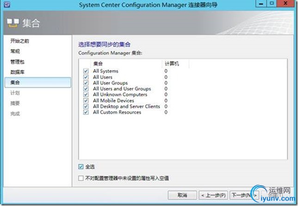Select the All Custom Resources row text

[x=117, y=112]
